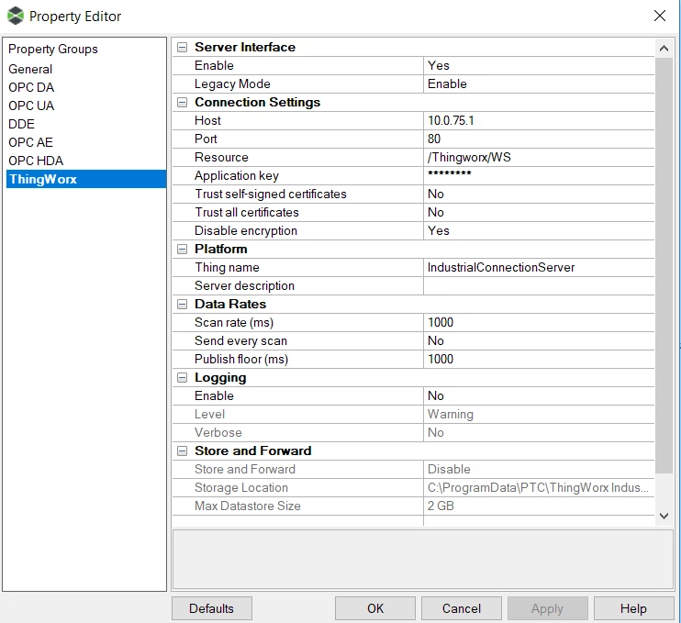Open Help for the Property Editor
The image size is (681, 623).
[x=633, y=608]
